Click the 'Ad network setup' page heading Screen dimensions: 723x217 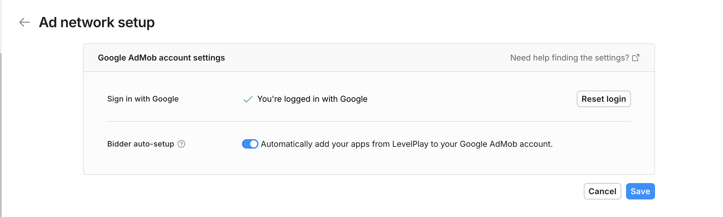click(x=97, y=22)
